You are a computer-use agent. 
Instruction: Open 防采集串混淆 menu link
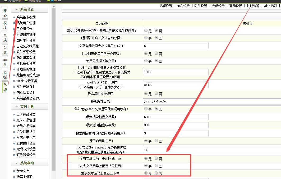tap(26, 58)
